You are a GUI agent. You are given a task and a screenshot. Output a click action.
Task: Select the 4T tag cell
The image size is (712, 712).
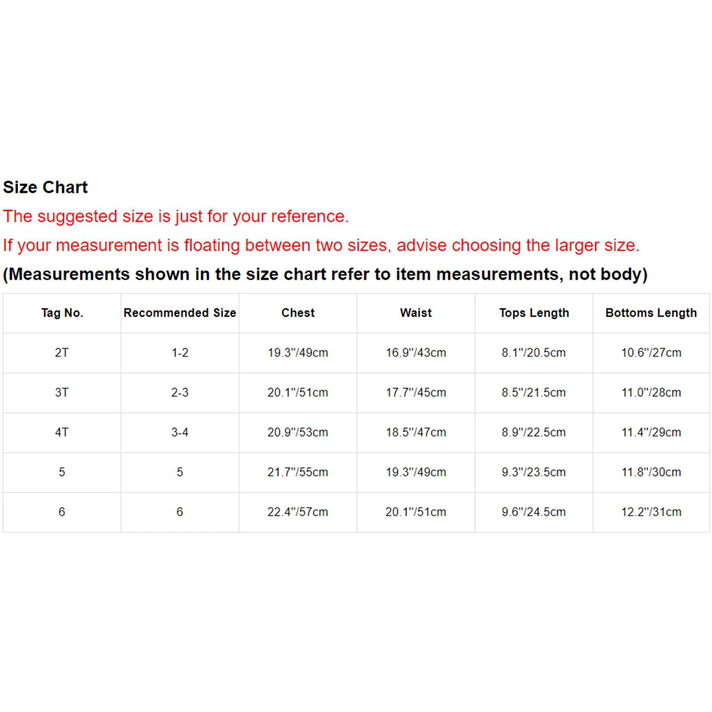[62, 432]
